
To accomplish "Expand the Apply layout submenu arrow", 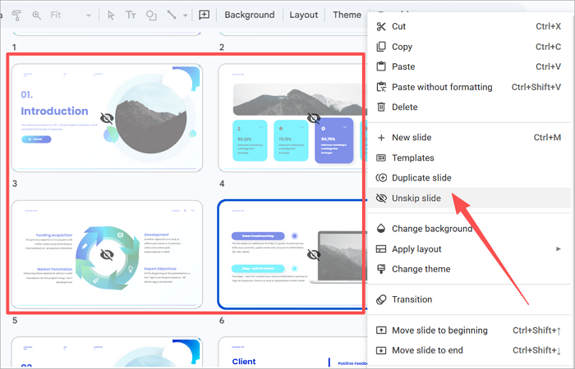I will 559,249.
